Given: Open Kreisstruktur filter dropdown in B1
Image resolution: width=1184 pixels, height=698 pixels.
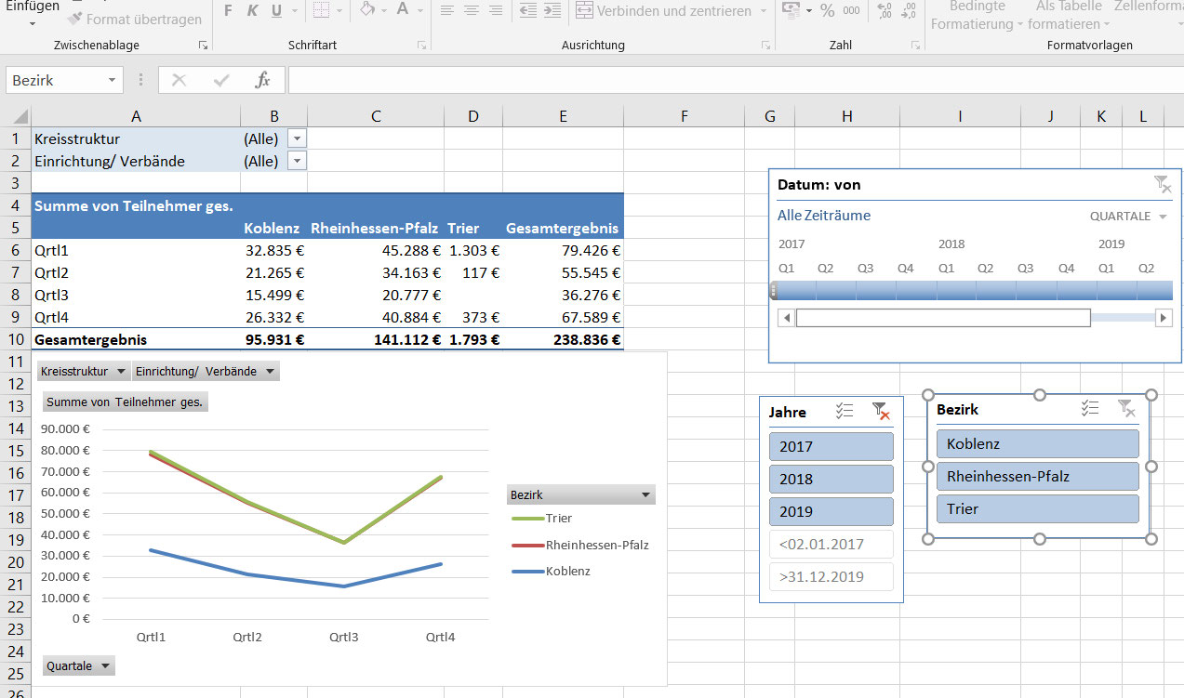Looking at the screenshot, I should 297,138.
